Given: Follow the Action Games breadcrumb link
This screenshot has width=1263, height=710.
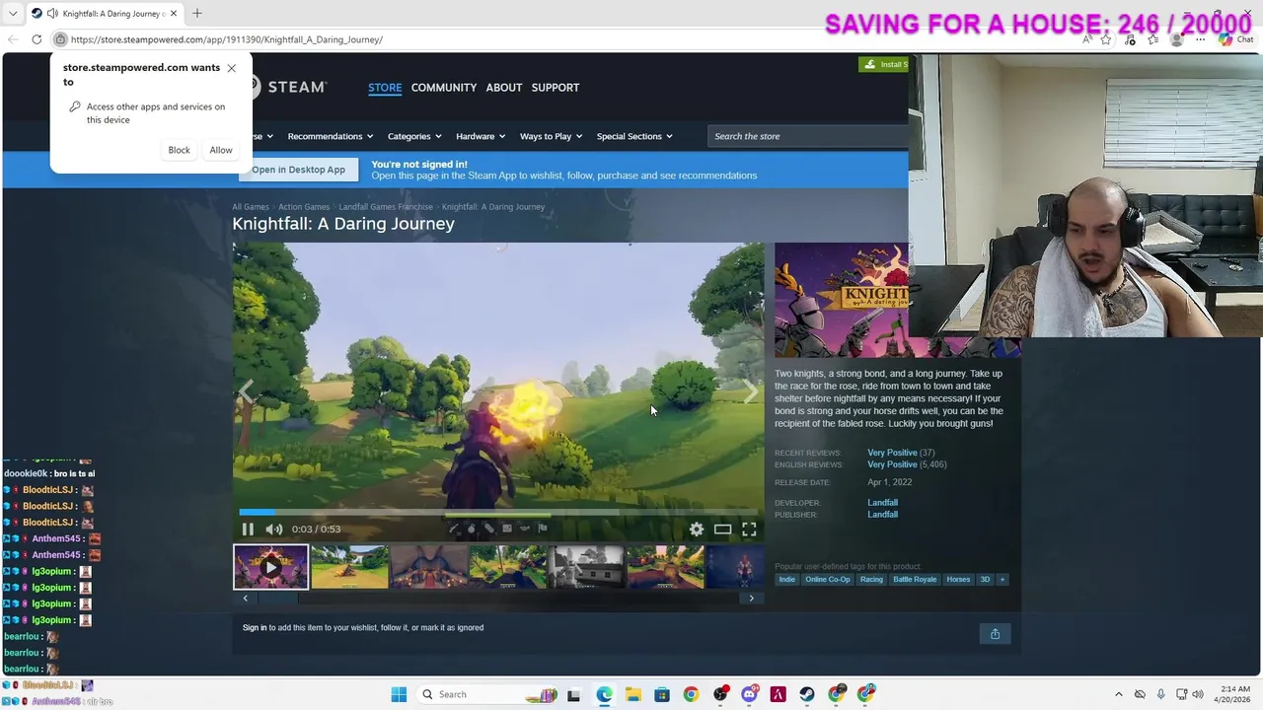Looking at the screenshot, I should point(304,207).
